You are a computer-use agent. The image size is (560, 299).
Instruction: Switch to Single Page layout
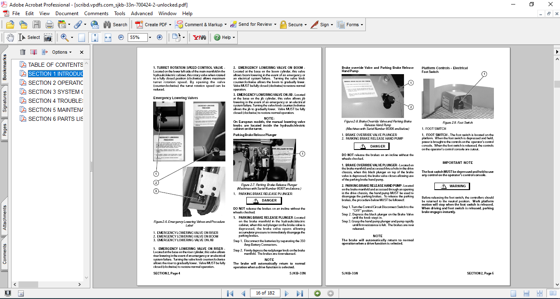pyautogui.click(x=513, y=293)
